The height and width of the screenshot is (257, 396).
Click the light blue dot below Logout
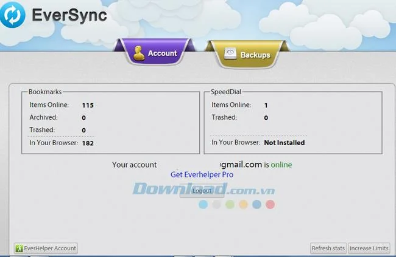[x=203, y=204]
